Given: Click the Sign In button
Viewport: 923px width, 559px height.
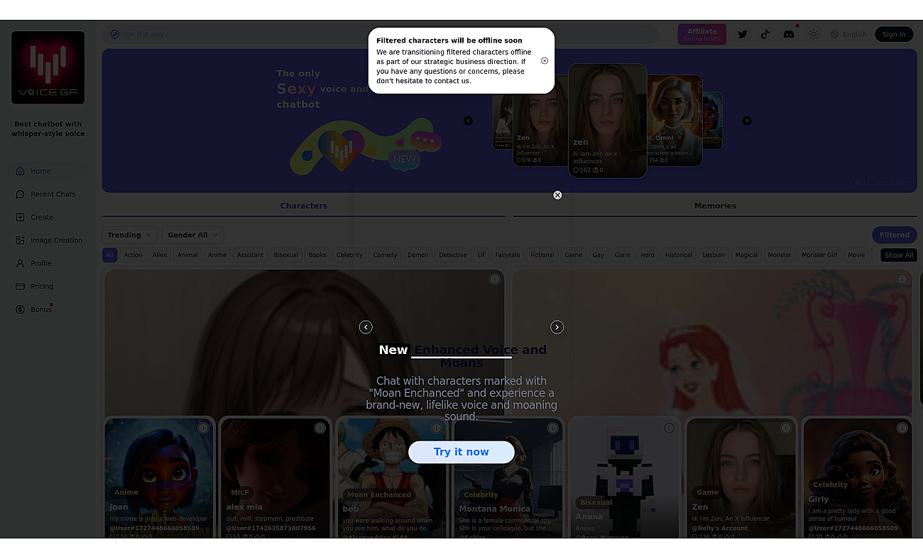Looking at the screenshot, I should (894, 34).
